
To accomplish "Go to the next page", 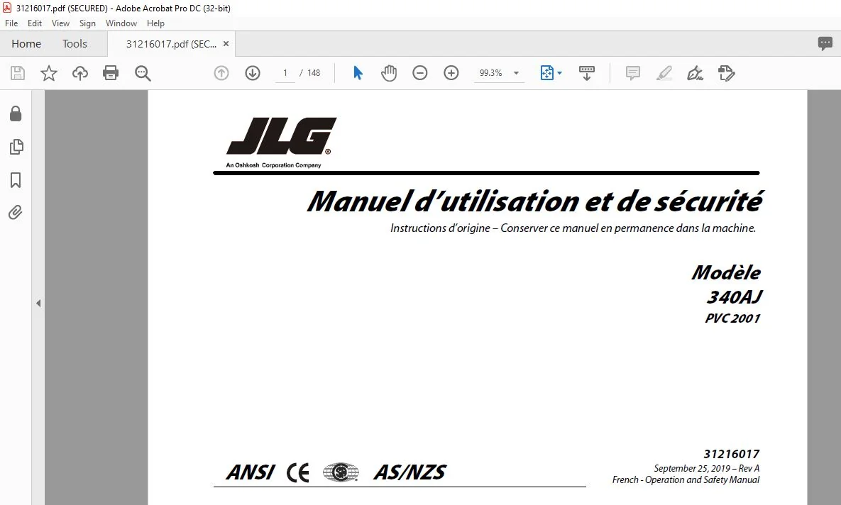I will coord(253,73).
